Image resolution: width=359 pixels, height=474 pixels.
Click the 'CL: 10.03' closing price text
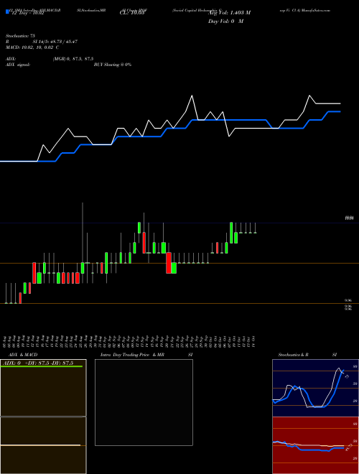132,13
